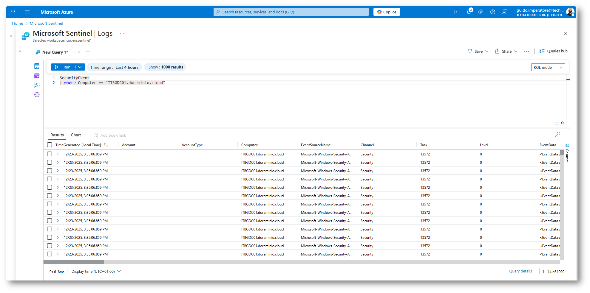The height and width of the screenshot is (293, 590).
Task: Open the KQL mode dropdown
Action: (x=548, y=68)
